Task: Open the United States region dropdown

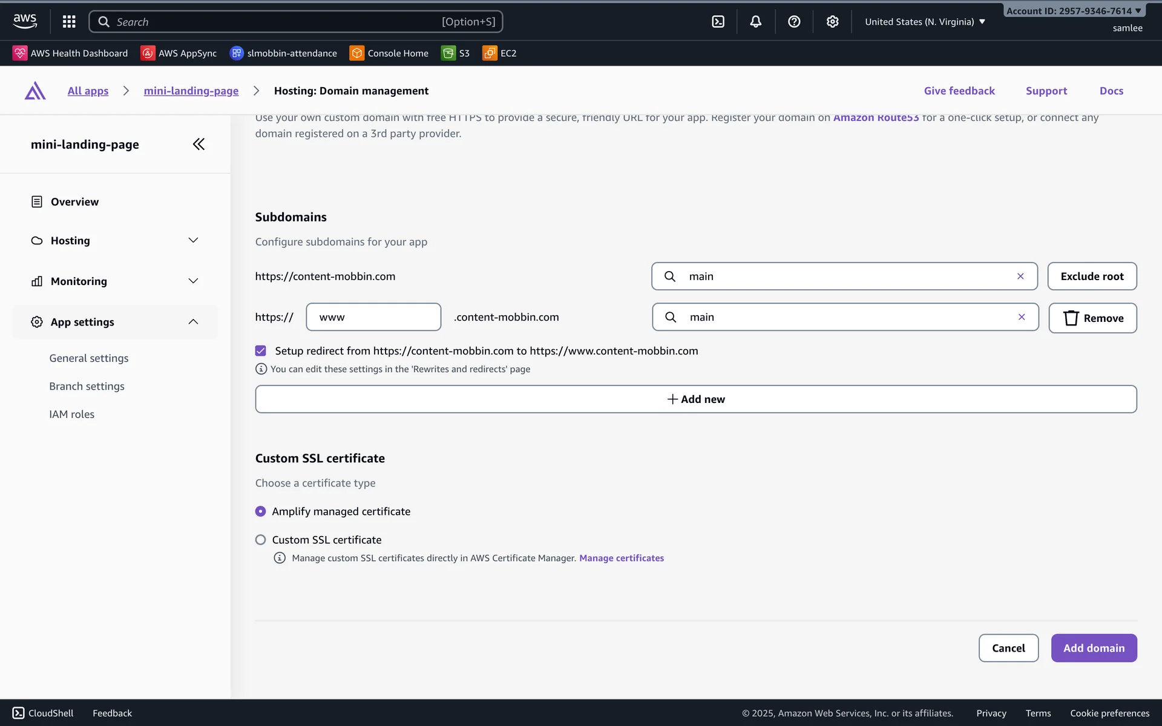Action: [925, 22]
